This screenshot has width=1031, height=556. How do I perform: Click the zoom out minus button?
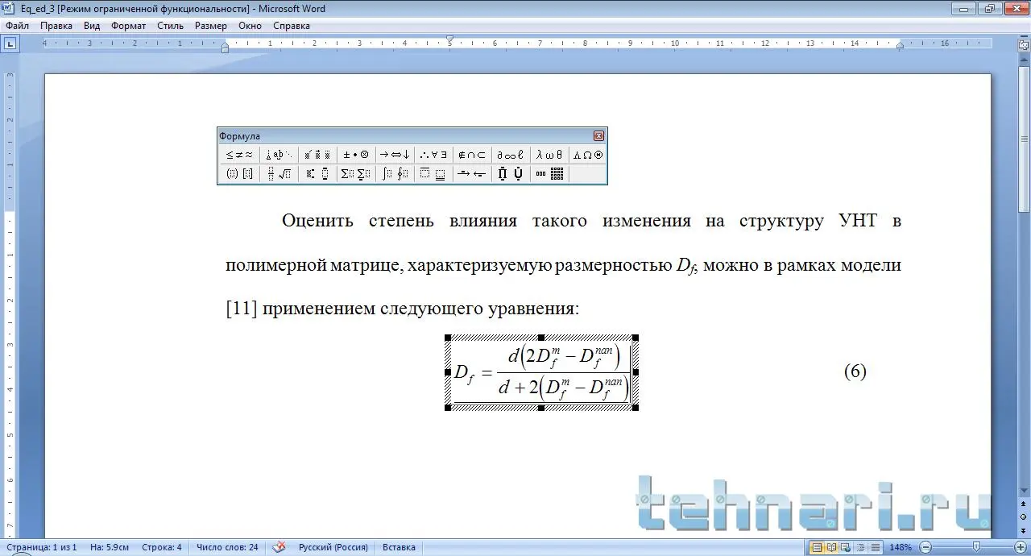tap(925, 547)
